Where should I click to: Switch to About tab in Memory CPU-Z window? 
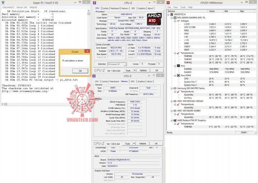[149, 81]
